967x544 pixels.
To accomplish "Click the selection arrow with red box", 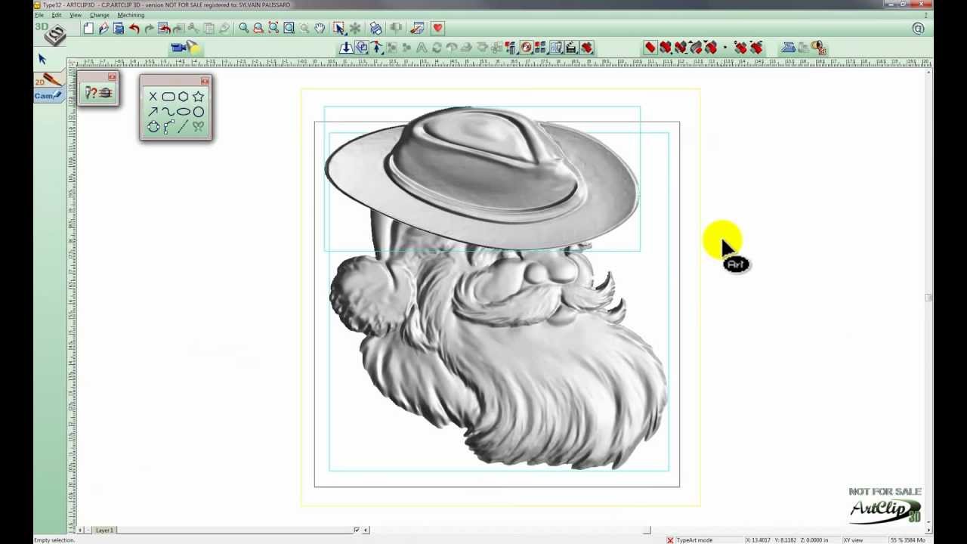I will [338, 29].
